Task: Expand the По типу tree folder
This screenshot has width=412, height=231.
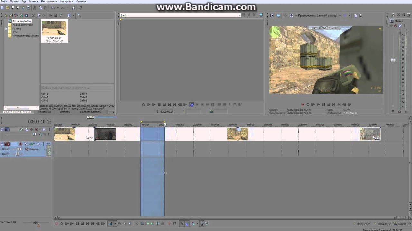Action: pos(6,29)
